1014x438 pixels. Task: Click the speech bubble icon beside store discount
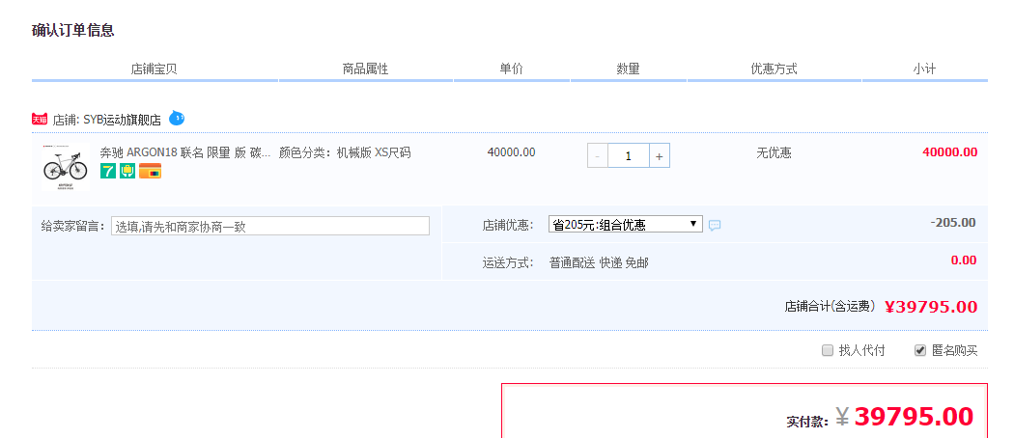(x=715, y=226)
